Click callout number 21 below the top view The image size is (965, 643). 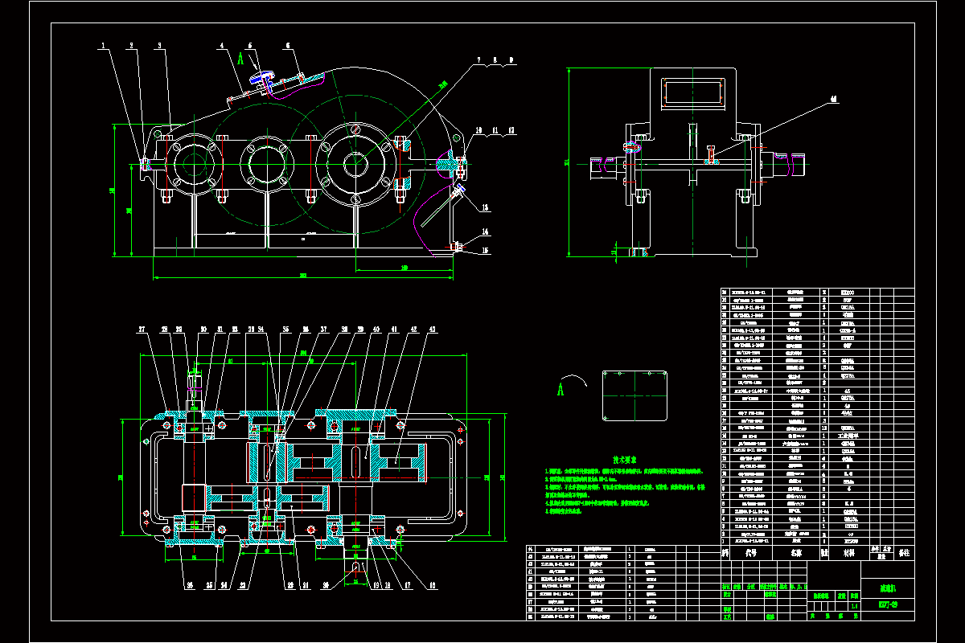pyautogui.click(x=304, y=584)
